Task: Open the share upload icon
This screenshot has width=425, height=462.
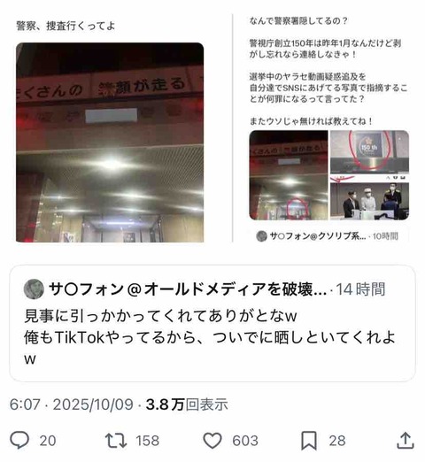Action: pyautogui.click(x=406, y=441)
